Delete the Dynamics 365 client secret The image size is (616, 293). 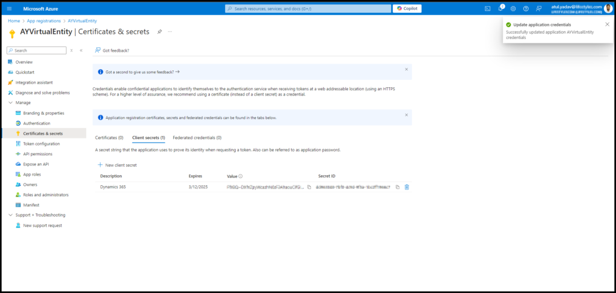(x=407, y=187)
